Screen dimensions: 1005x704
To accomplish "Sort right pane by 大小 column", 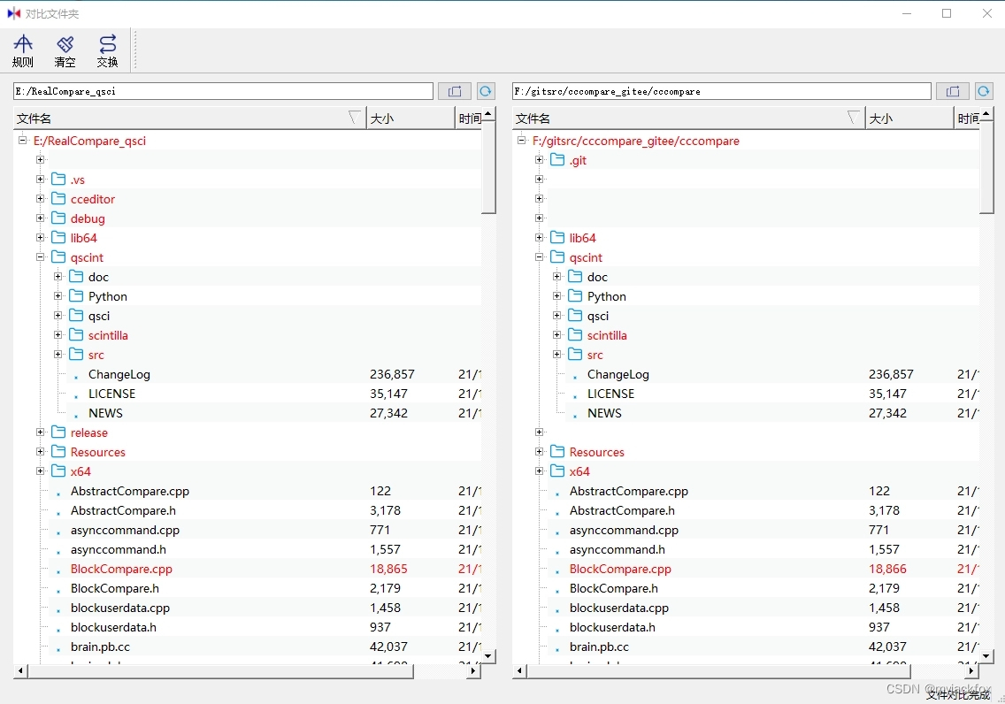I will pos(910,119).
